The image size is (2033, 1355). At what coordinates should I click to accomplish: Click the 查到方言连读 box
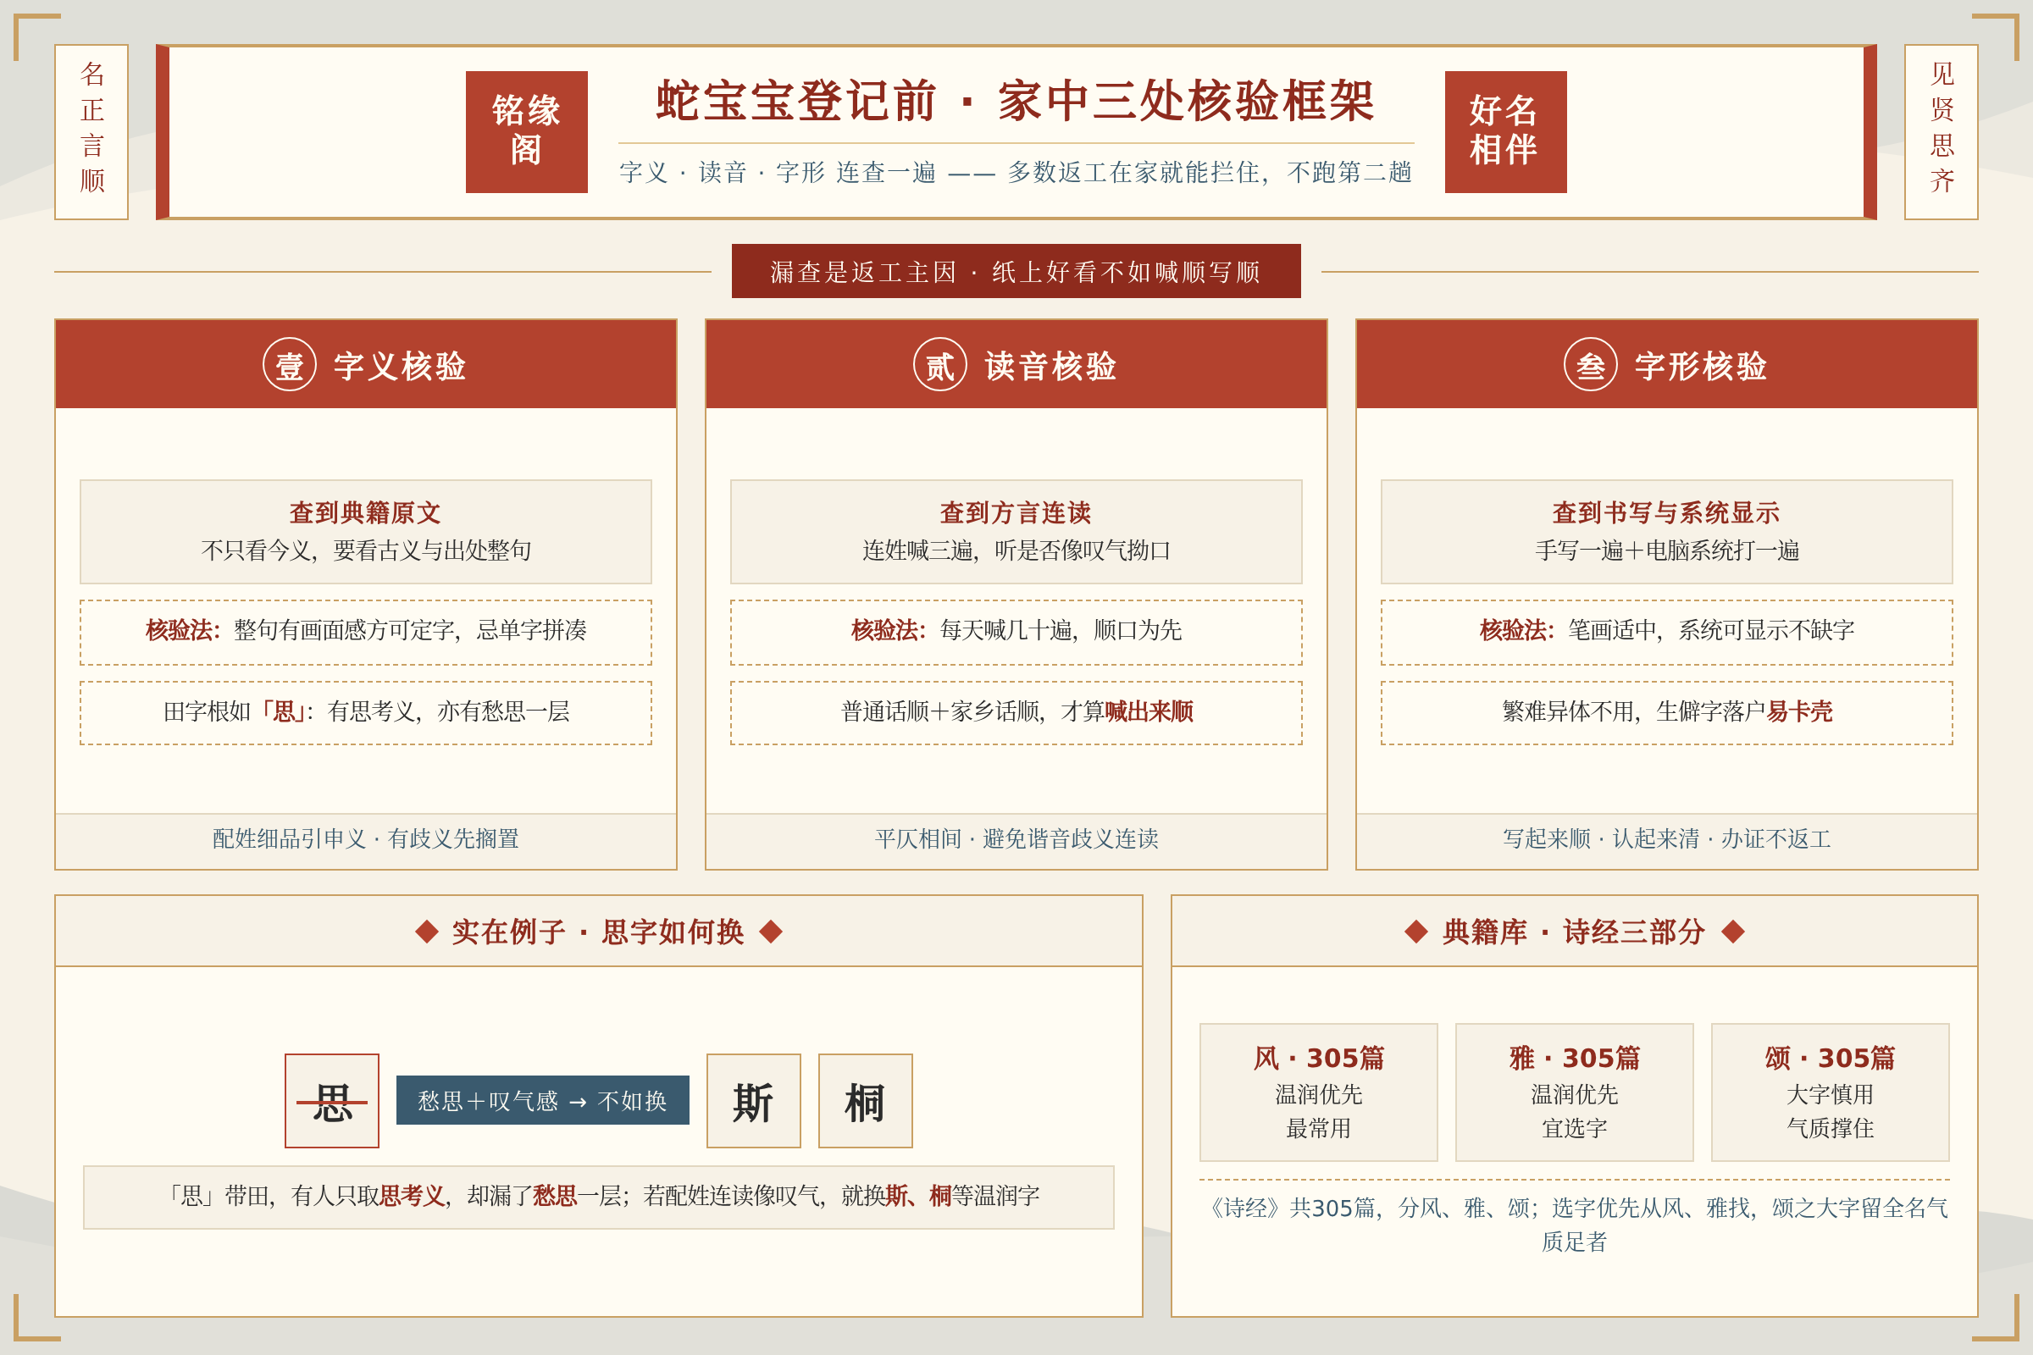tap(1016, 532)
